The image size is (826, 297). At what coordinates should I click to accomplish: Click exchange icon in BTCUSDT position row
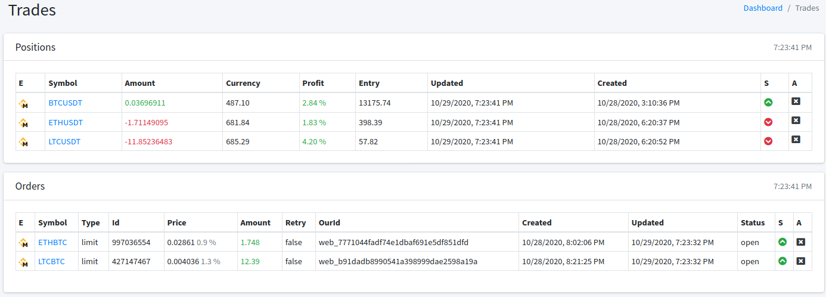click(23, 103)
